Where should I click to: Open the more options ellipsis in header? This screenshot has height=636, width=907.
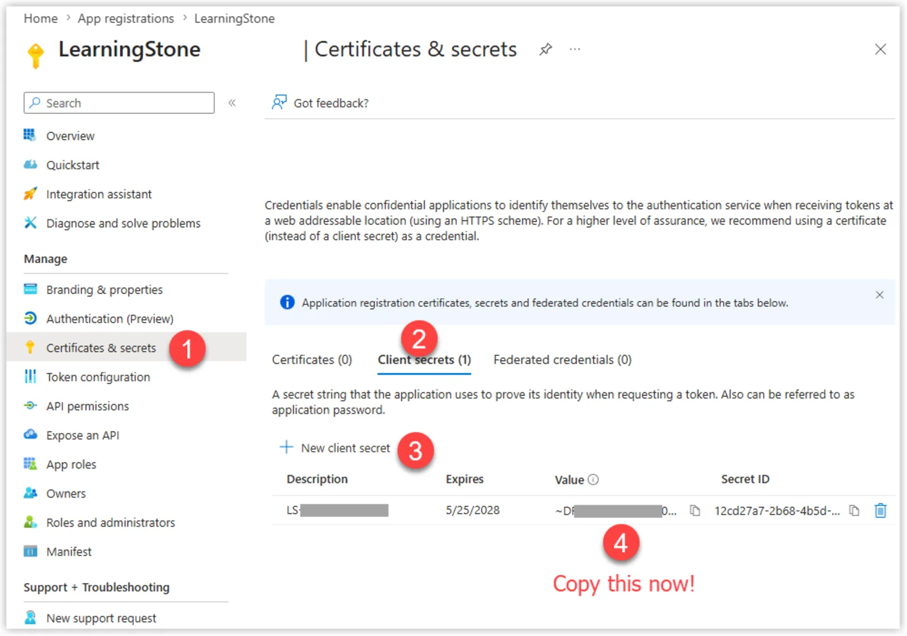575,49
